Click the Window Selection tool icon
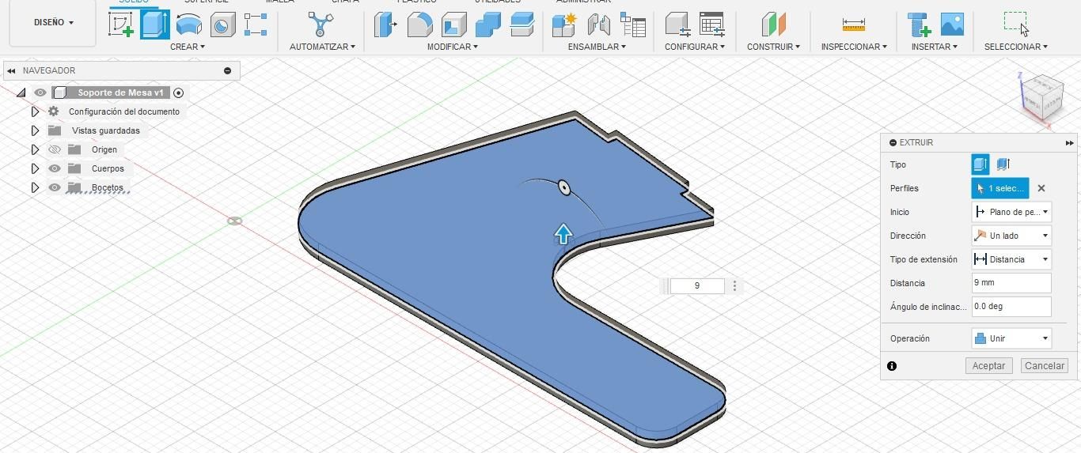 [1016, 25]
